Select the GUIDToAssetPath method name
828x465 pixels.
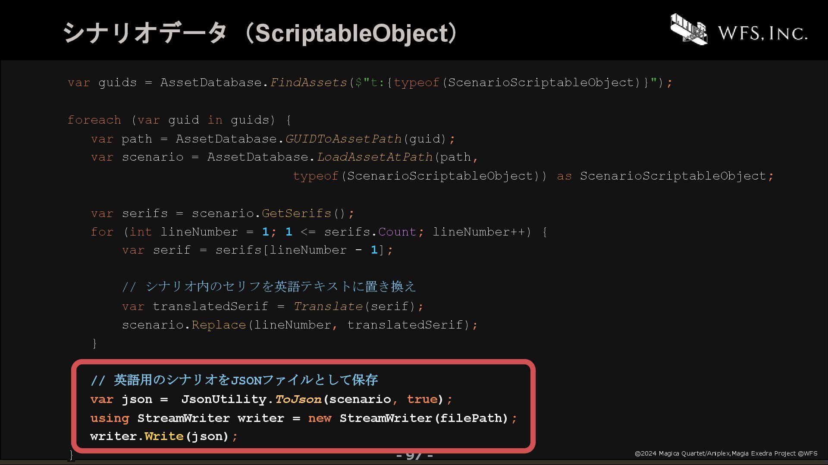point(343,139)
